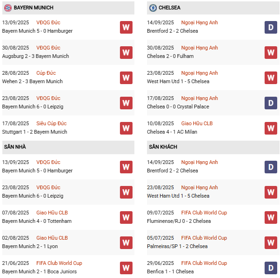This screenshot has height=278, width=280.
Task: Click W badge for Bayern Munich 2-1 Lyon
Action: point(126,242)
